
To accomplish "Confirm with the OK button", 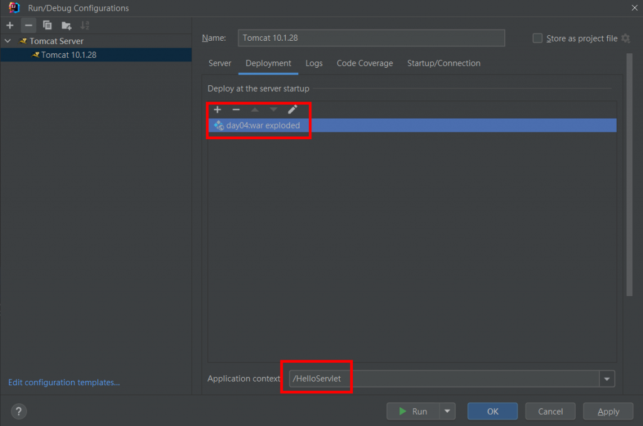I will click(x=492, y=411).
